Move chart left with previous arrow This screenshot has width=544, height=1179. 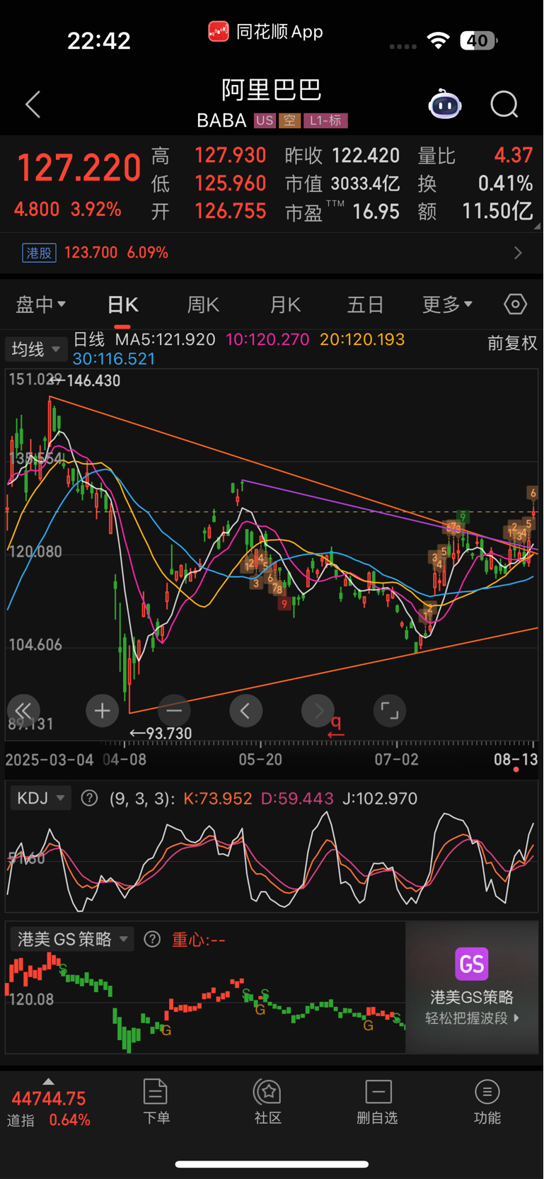pyautogui.click(x=245, y=710)
